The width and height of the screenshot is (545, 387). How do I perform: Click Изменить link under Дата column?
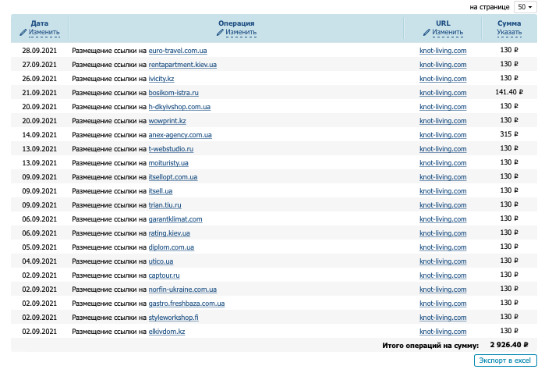44,32
